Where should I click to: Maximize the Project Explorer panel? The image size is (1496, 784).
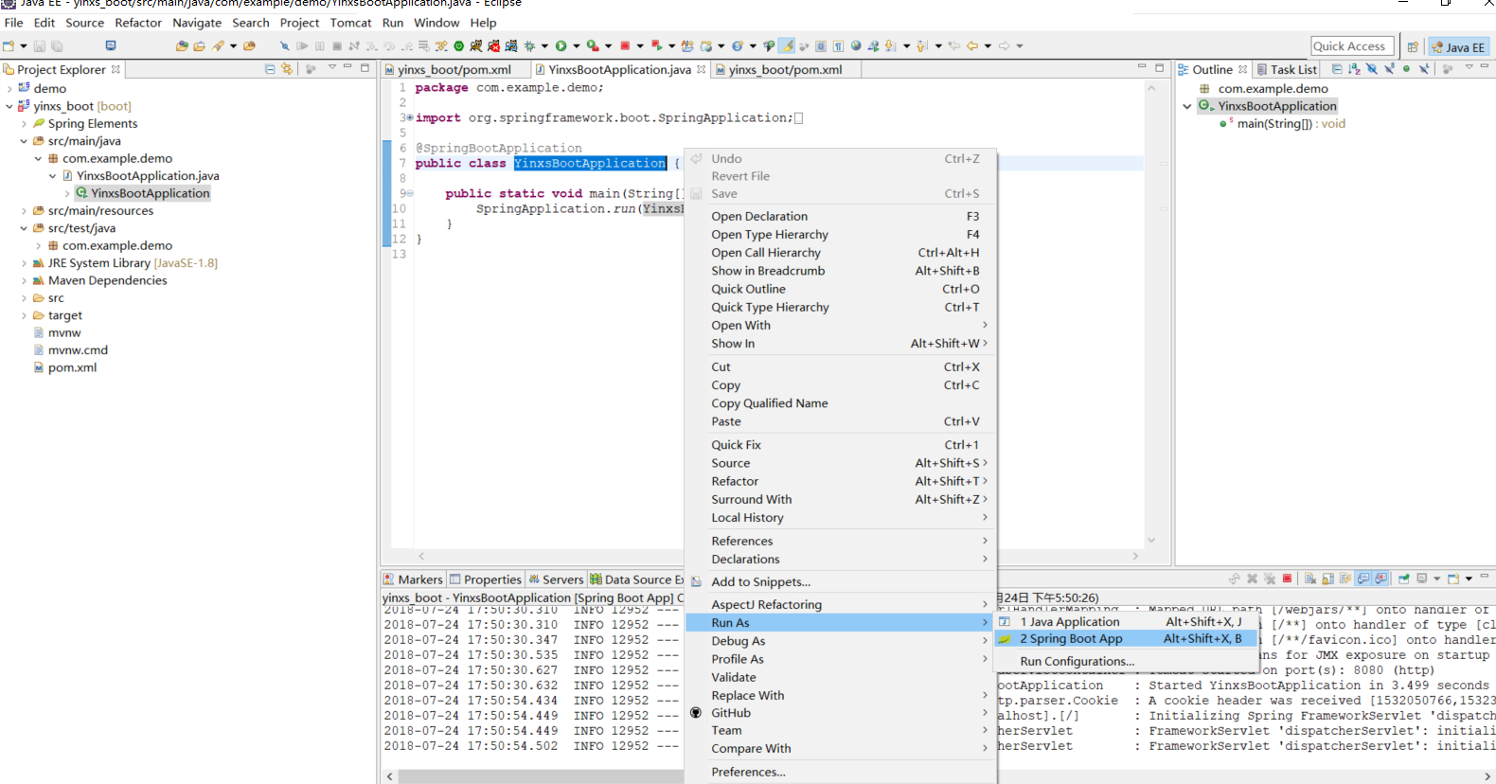(x=365, y=67)
